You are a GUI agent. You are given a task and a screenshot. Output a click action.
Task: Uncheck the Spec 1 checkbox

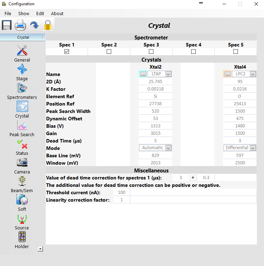(67, 52)
